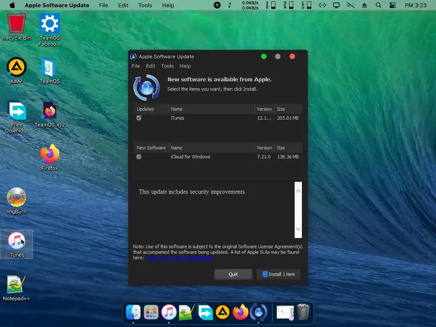Open the control center toggle icon
The image size is (436, 327).
(392, 5)
